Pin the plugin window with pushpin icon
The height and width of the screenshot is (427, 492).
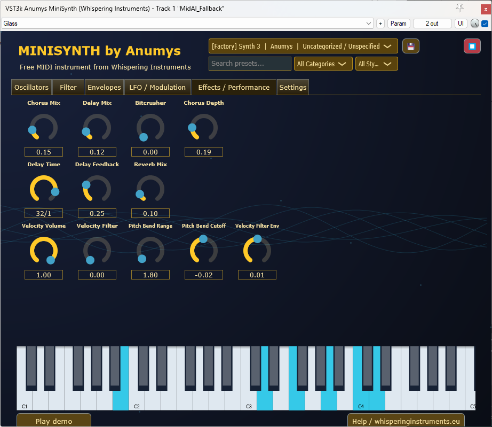tap(459, 8)
